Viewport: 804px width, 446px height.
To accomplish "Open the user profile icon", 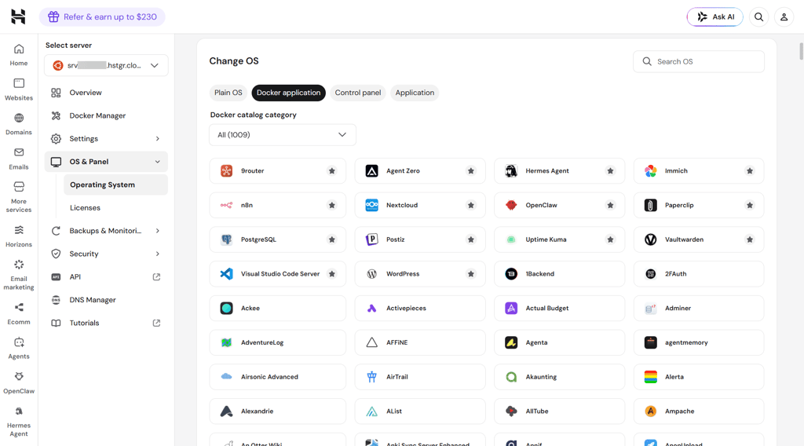I will pyautogui.click(x=784, y=17).
